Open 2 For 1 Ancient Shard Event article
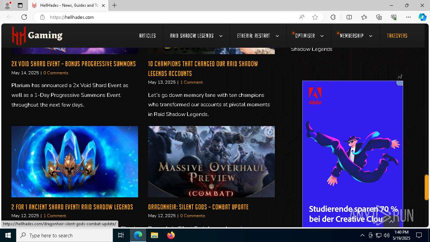This screenshot has height=242, width=430. (72, 207)
